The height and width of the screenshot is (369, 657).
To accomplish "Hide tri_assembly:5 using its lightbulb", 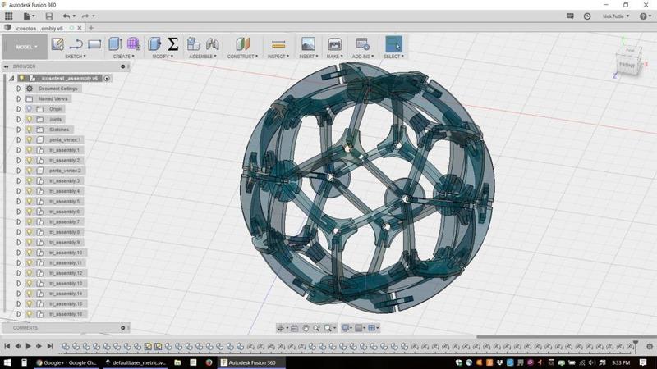I will (29, 201).
